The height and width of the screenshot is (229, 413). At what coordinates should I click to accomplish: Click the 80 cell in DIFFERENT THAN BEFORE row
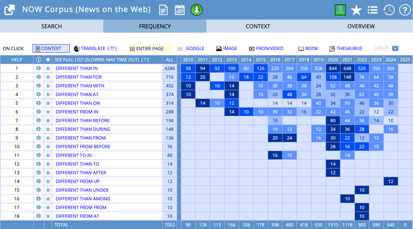point(333,120)
